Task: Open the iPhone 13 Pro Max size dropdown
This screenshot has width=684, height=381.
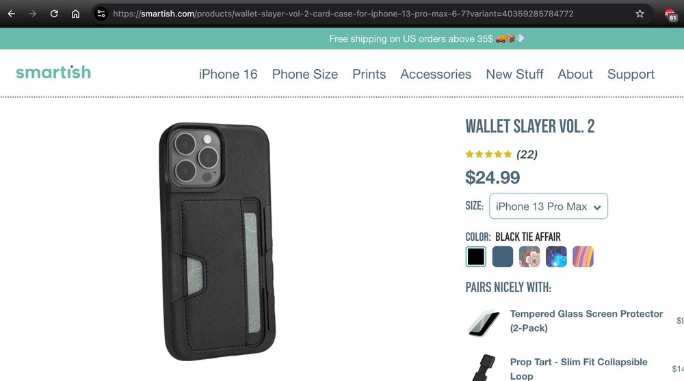Action: [549, 206]
